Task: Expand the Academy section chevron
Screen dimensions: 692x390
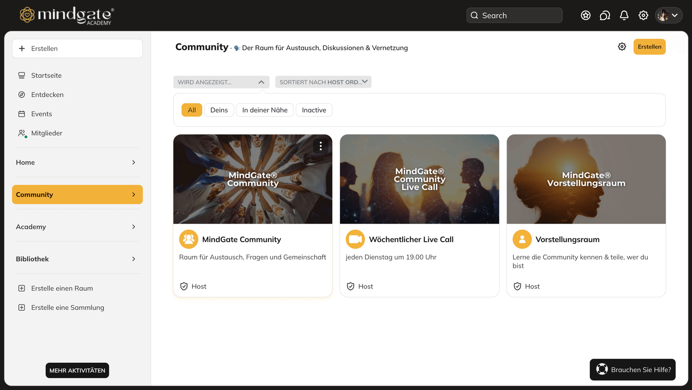Action: 134,227
